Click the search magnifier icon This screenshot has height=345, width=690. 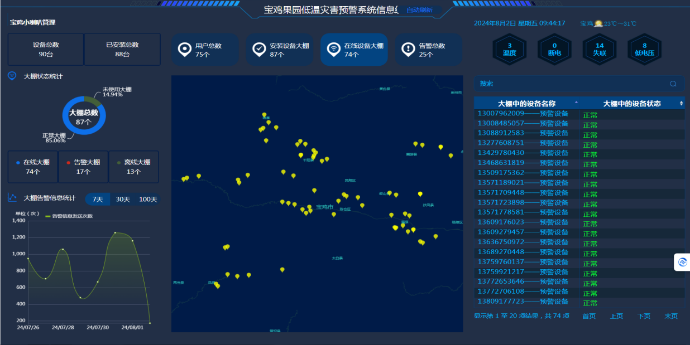673,84
